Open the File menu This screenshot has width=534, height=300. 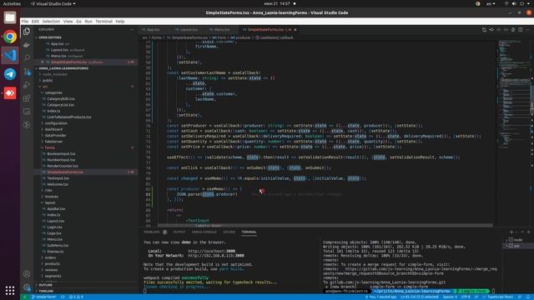(x=25, y=21)
